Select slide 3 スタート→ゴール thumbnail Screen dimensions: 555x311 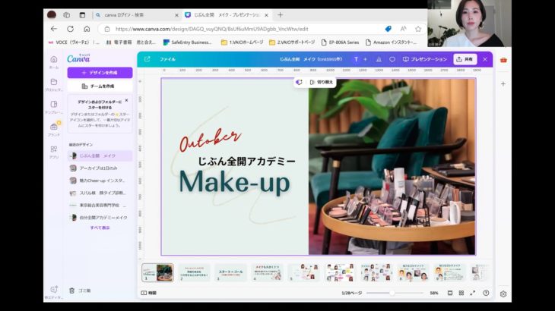(230, 272)
